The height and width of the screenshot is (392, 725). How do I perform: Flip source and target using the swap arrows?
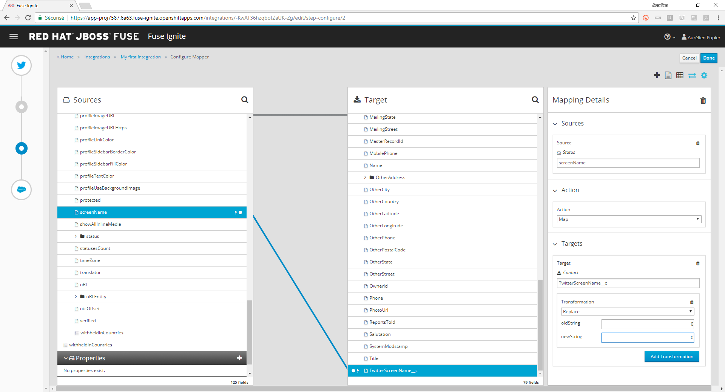tap(692, 75)
